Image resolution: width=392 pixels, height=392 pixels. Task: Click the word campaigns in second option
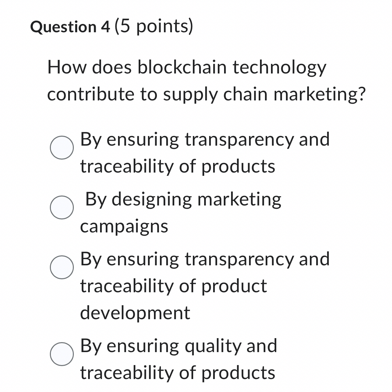124,227
